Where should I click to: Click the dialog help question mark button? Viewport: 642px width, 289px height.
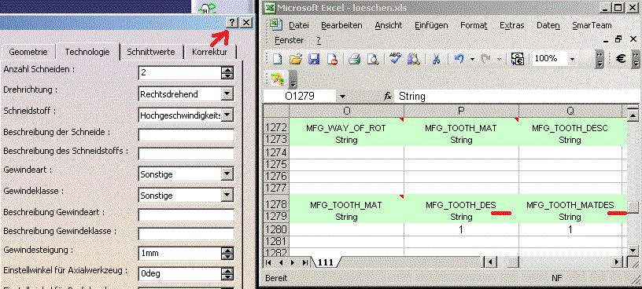[x=232, y=23]
